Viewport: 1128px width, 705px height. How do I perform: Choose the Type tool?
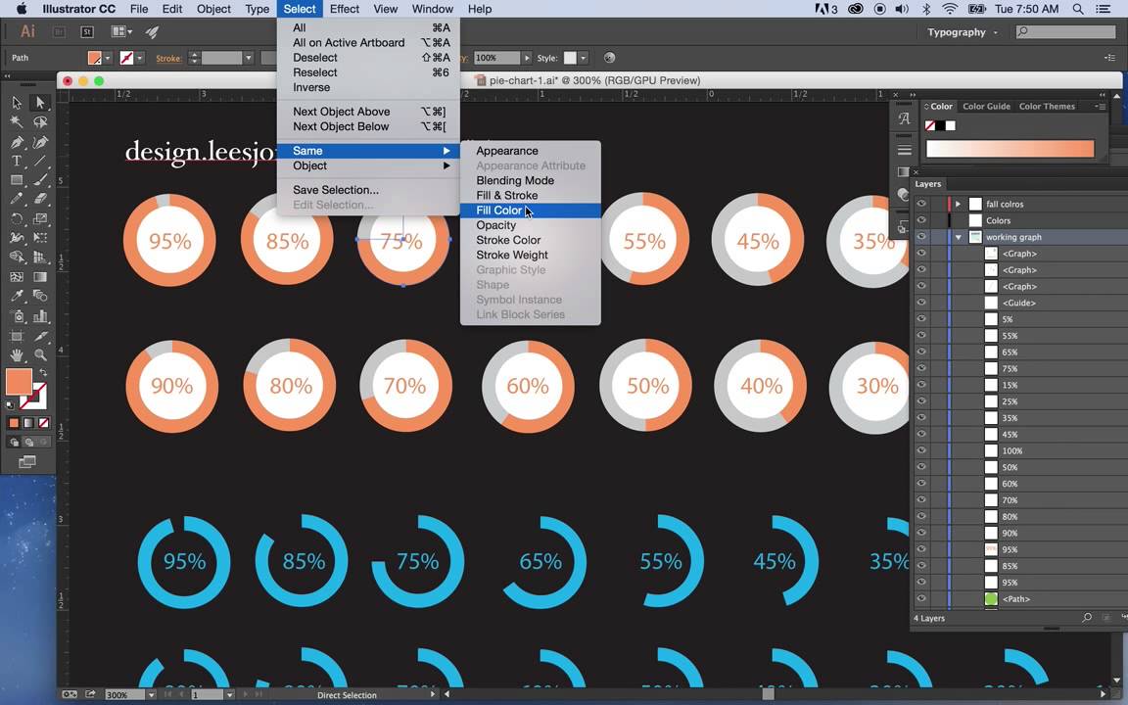pyautogui.click(x=17, y=162)
